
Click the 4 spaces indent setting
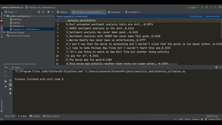(x=195, y=119)
